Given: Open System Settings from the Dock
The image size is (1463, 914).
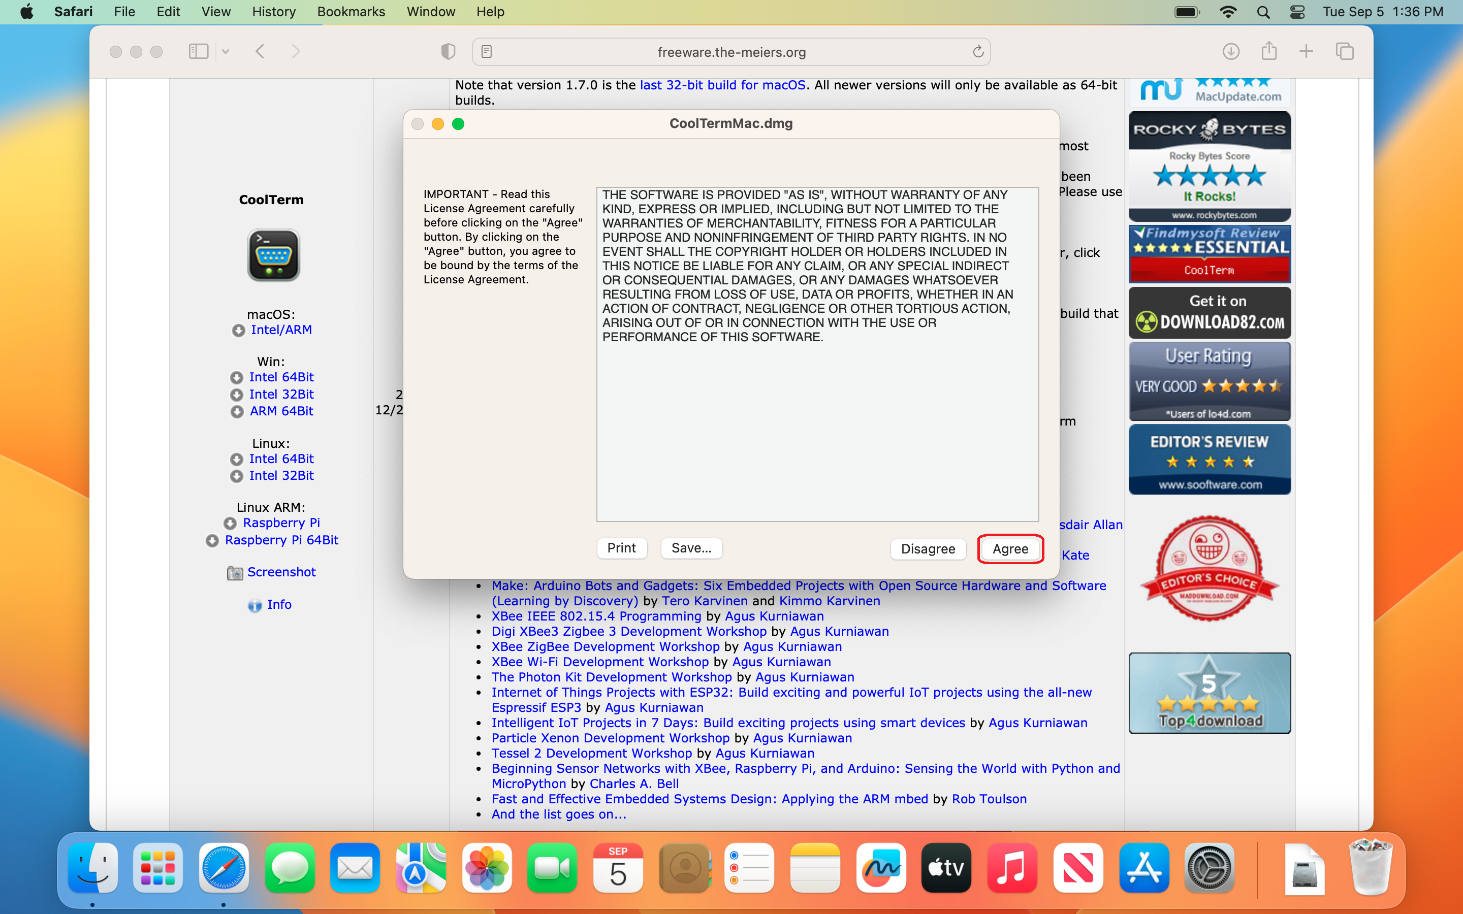Looking at the screenshot, I should pos(1208,868).
